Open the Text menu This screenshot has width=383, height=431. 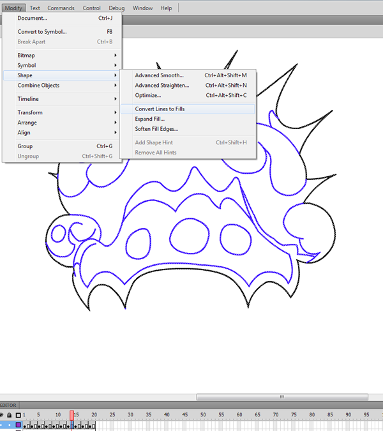pos(35,8)
